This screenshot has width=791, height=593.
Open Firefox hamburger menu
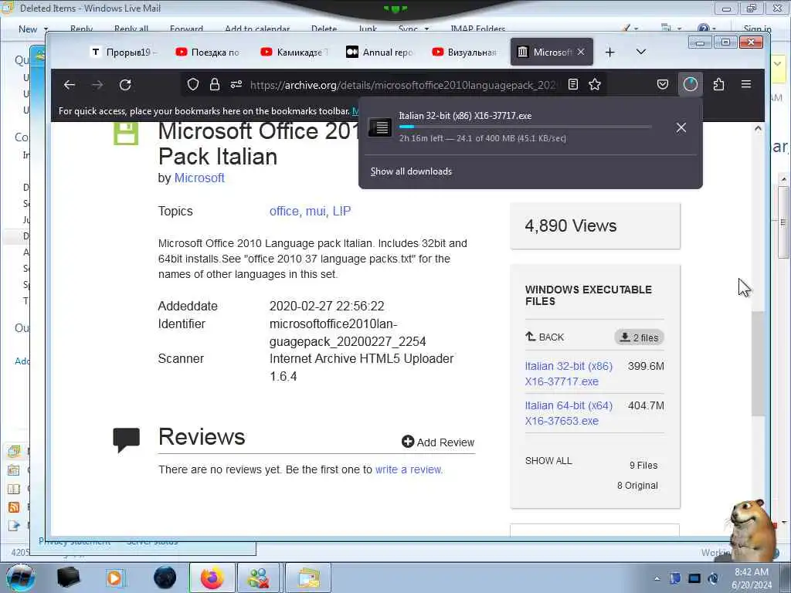point(746,84)
